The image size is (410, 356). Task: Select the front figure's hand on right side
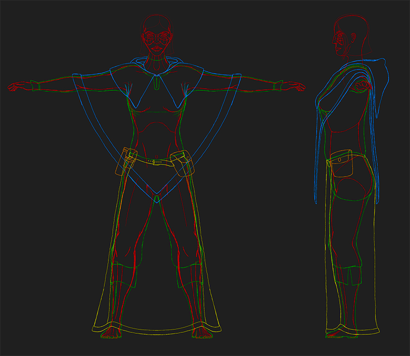(x=295, y=87)
